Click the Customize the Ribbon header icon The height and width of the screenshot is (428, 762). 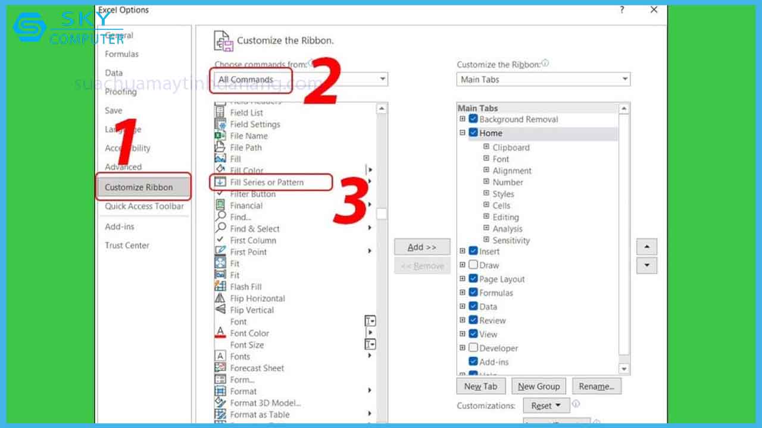(223, 41)
